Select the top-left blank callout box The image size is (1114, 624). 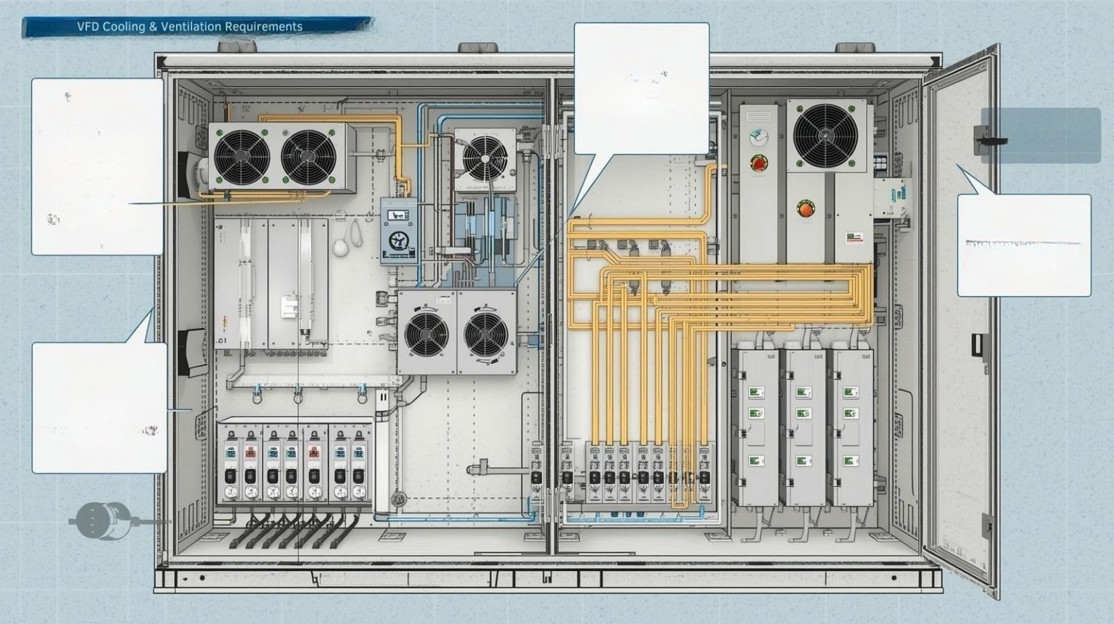tap(97, 166)
